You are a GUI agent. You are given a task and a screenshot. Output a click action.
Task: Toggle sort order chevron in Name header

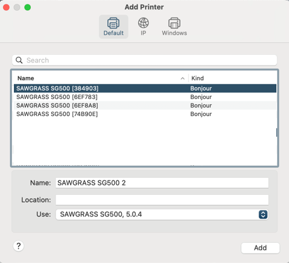point(182,78)
